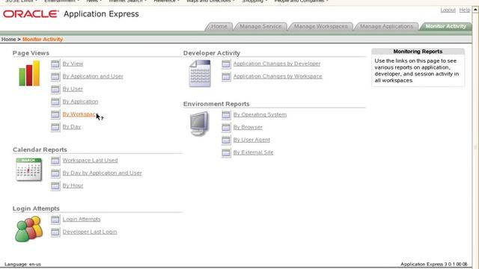Click icon beside Application Changes by Workspace
Image resolution: width=479 pixels, height=269 pixels.
(226, 76)
